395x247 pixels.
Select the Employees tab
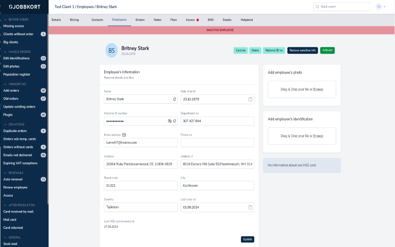[119, 20]
